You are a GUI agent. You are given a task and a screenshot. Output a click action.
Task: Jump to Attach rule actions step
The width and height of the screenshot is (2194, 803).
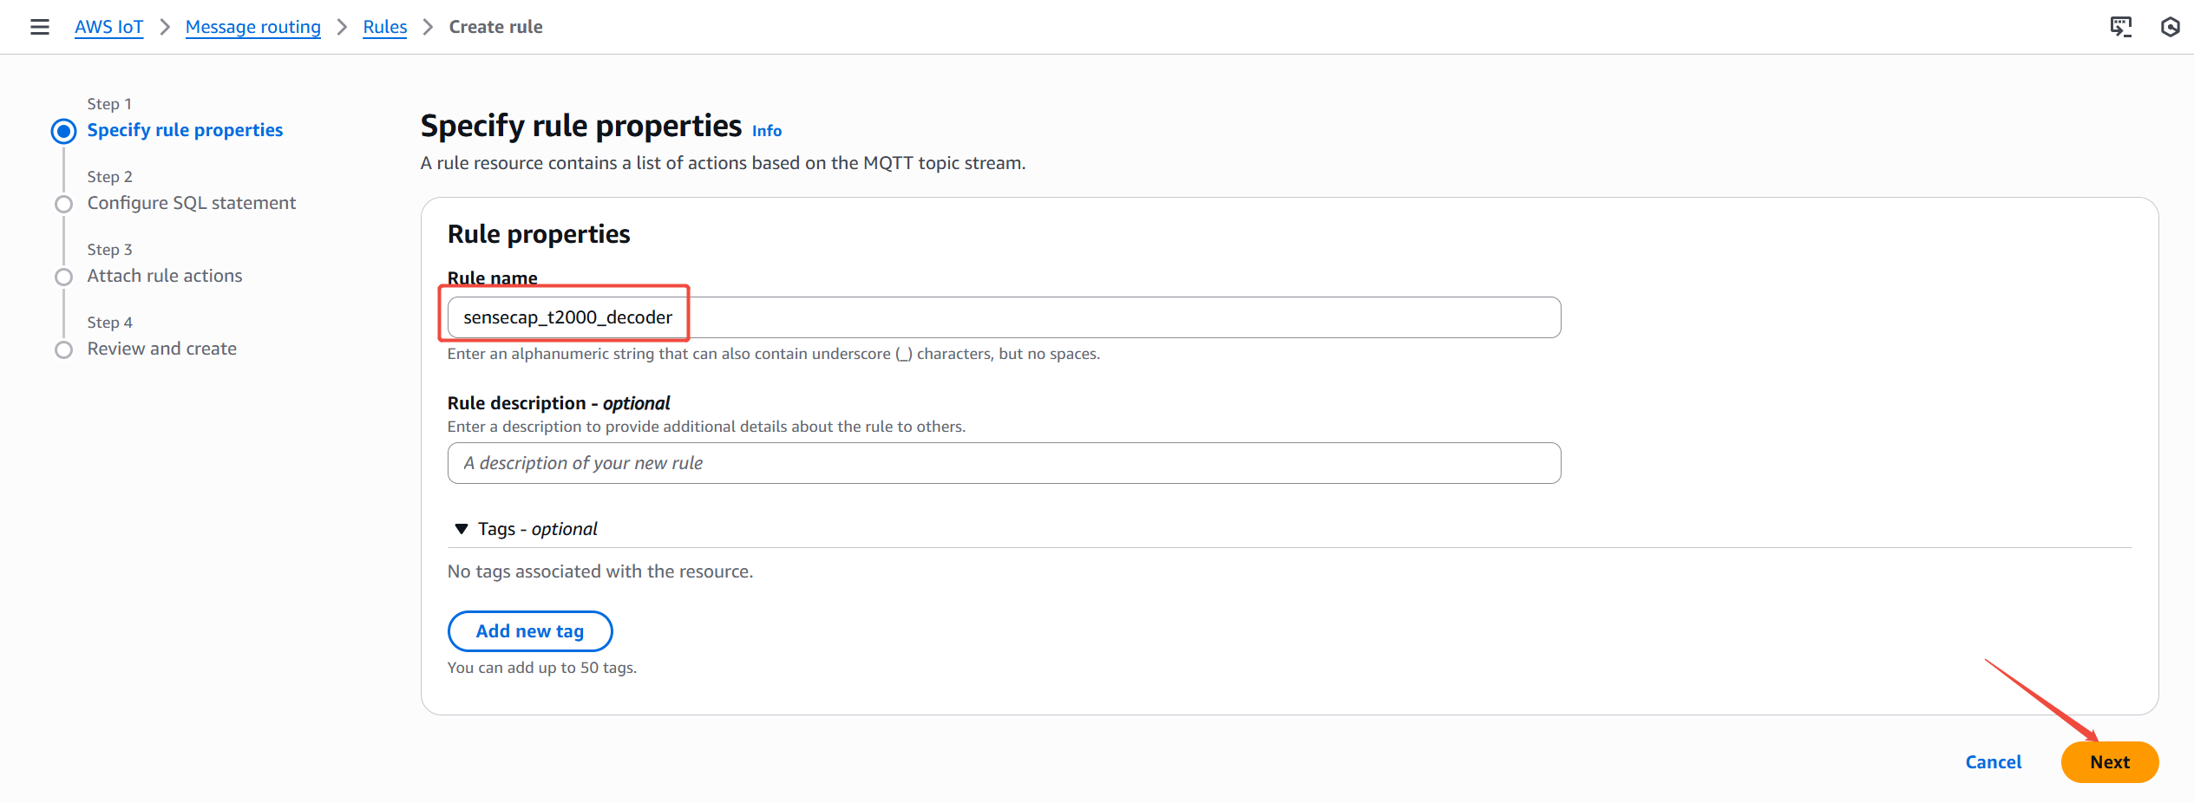pyautogui.click(x=165, y=276)
